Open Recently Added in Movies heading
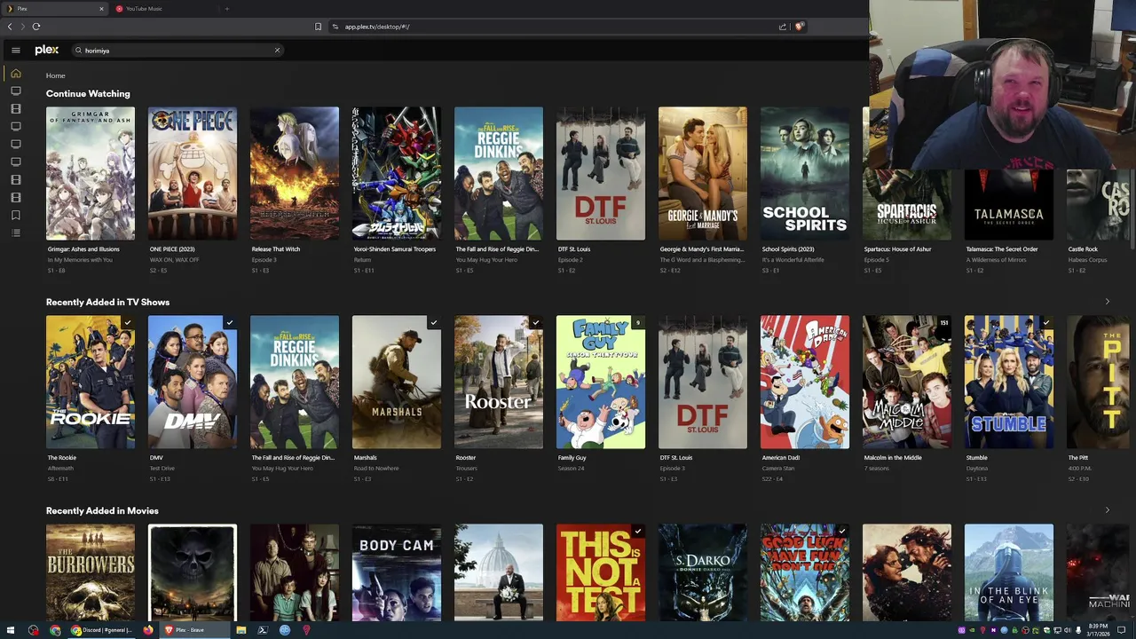 click(102, 510)
